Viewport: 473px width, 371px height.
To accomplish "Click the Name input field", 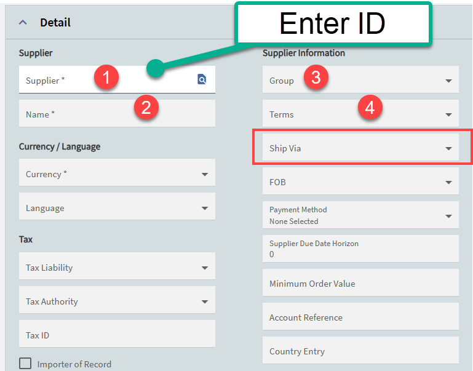I will tap(117, 113).
